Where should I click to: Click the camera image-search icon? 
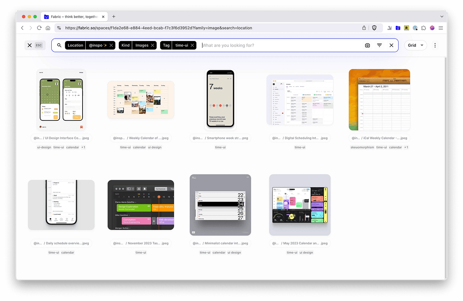click(x=367, y=45)
